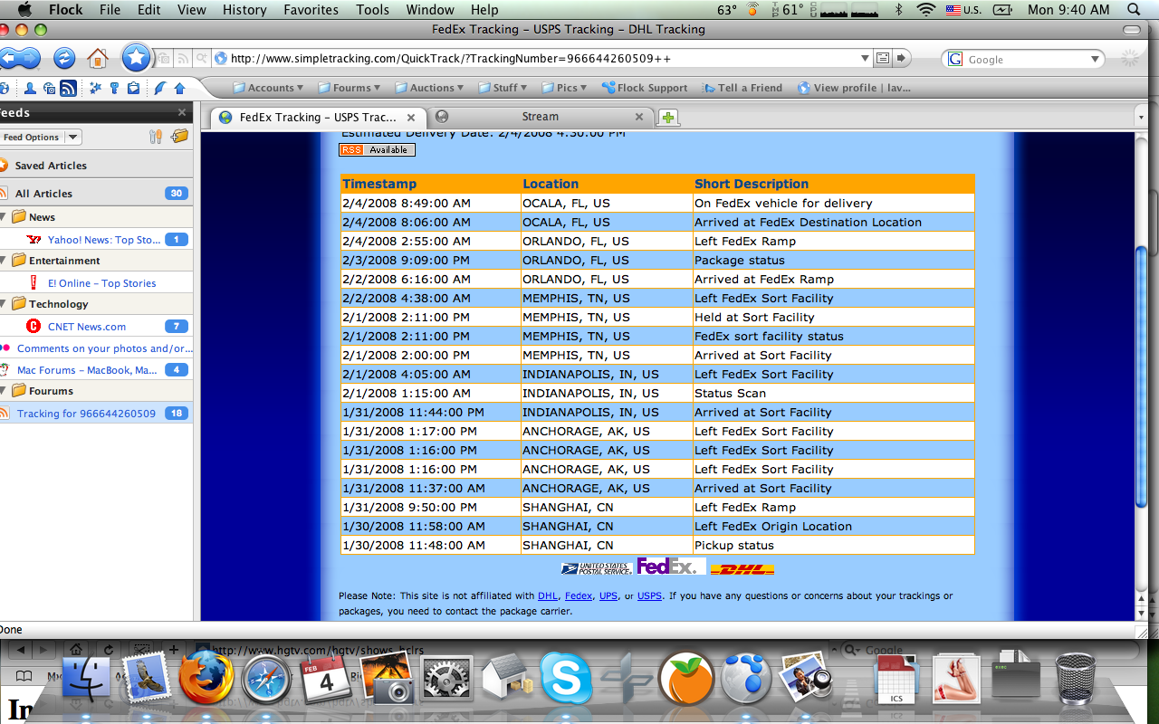This screenshot has width=1159, height=724.
Task: Open Fourms bookmarks folder dropdown
Action: point(349,88)
